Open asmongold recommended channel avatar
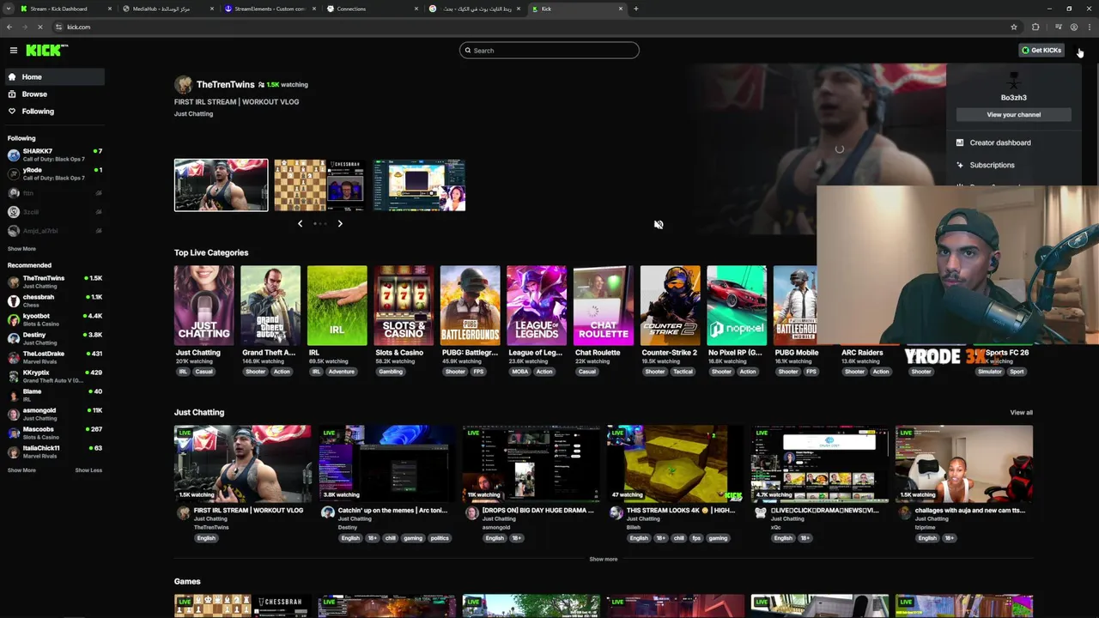 [x=14, y=415]
